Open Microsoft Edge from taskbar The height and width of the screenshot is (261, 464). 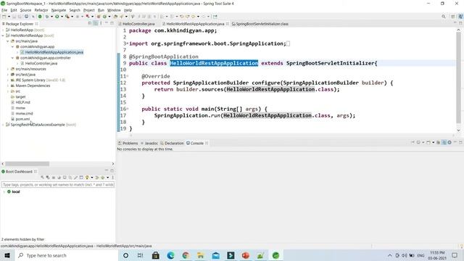pyautogui.click(x=171, y=255)
